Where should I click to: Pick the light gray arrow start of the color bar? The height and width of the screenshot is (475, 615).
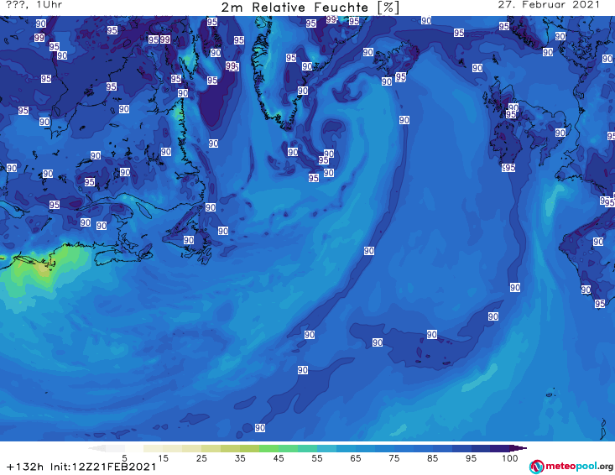tap(96, 448)
